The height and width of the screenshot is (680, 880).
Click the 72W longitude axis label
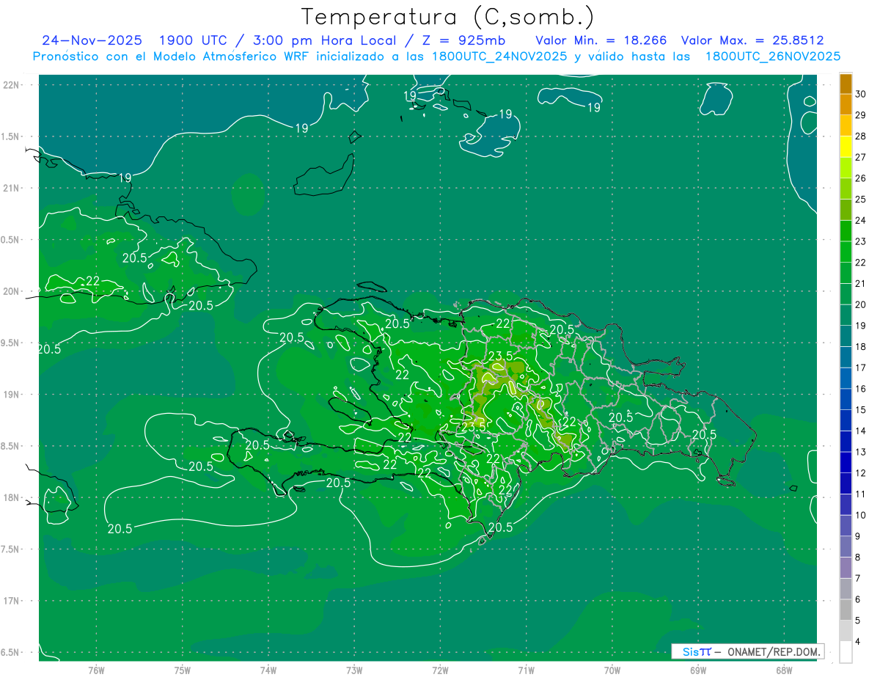(440, 670)
